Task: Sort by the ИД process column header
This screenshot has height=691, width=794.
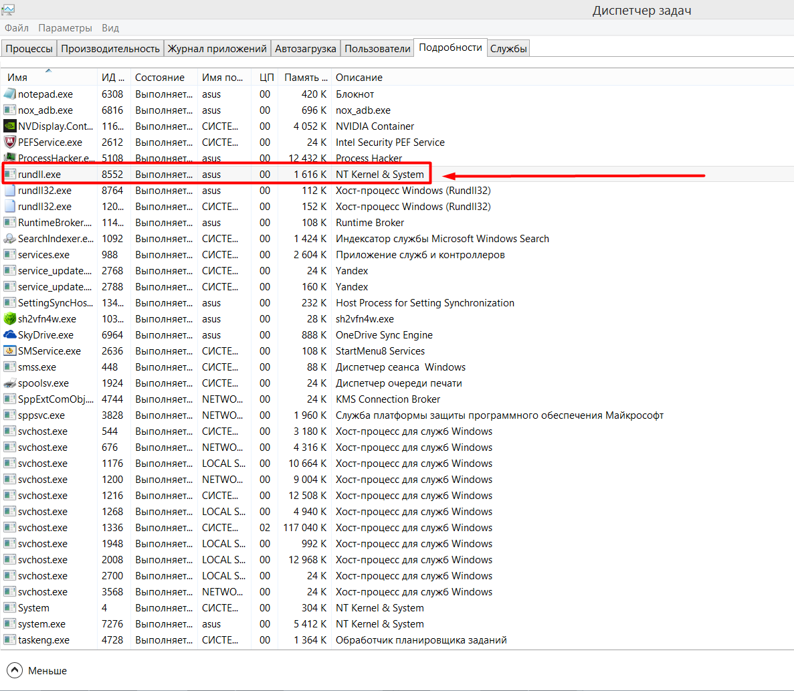Action: point(114,77)
